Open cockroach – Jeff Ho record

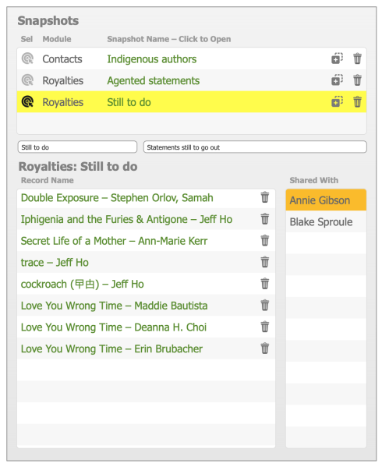pyautogui.click(x=82, y=284)
